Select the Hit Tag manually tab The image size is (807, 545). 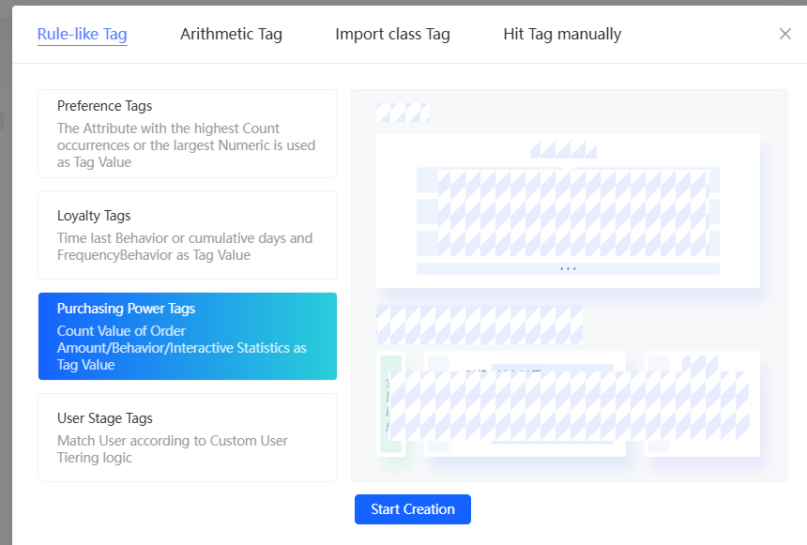(562, 35)
